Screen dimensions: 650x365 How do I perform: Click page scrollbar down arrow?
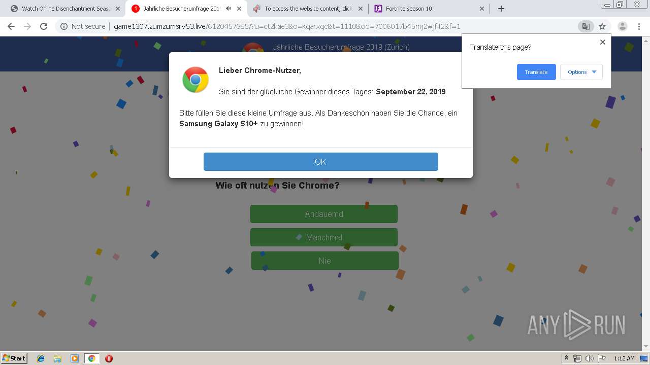645,347
